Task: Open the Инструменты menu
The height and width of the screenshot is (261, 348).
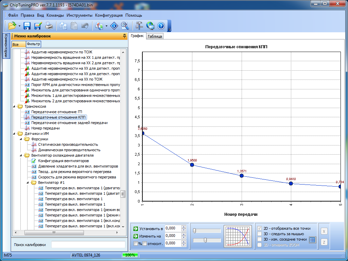Action: [x=79, y=15]
